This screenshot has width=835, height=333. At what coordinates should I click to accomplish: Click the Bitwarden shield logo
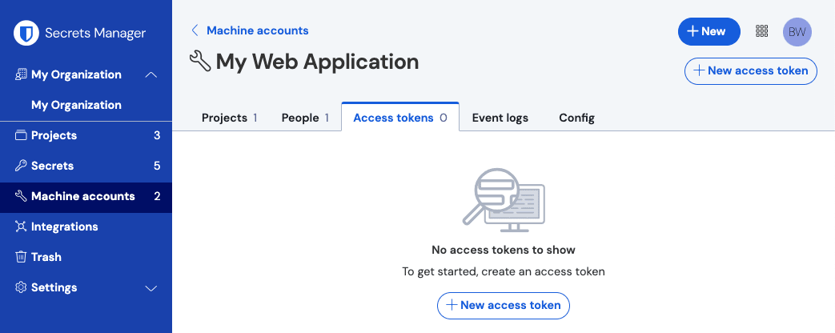pos(26,33)
